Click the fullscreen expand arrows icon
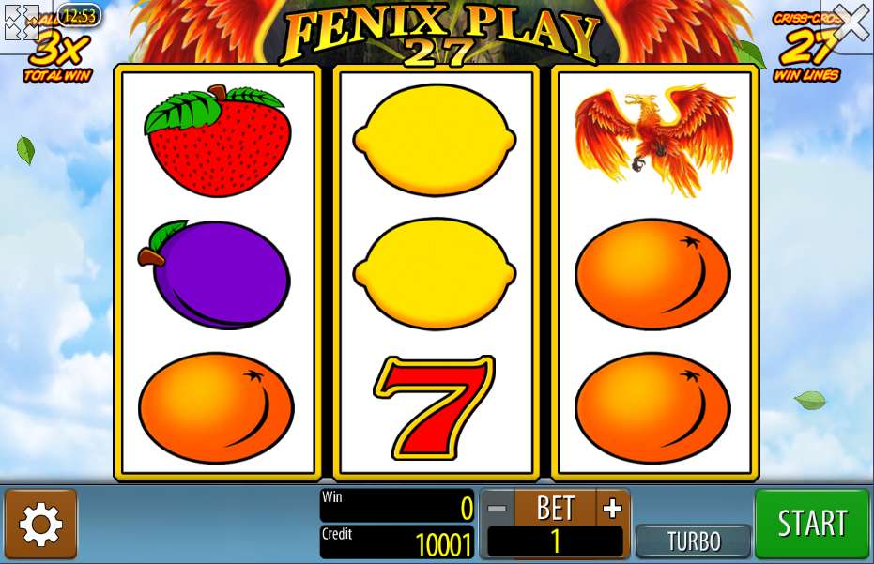Image resolution: width=874 pixels, height=564 pixels. coord(21,23)
